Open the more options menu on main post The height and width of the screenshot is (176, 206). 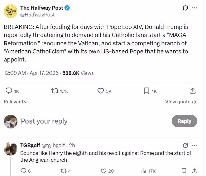click(x=195, y=8)
